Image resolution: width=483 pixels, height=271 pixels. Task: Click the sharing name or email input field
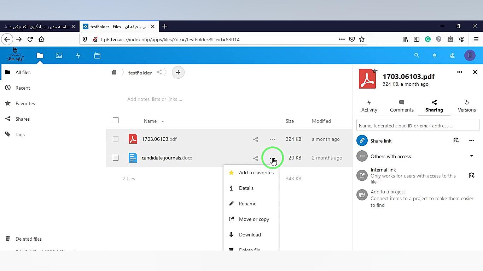[418, 126]
